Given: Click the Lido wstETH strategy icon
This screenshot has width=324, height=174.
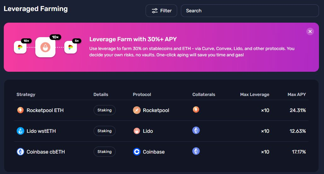Looking at the screenshot, I should click(20, 131).
